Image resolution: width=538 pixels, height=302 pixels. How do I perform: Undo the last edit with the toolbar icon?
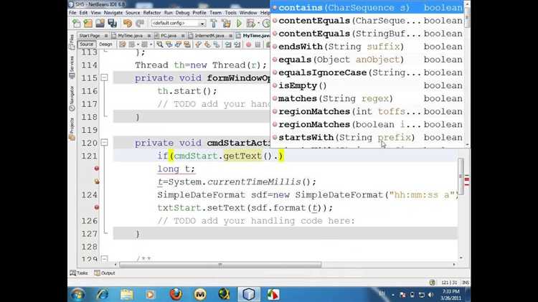pos(128,24)
